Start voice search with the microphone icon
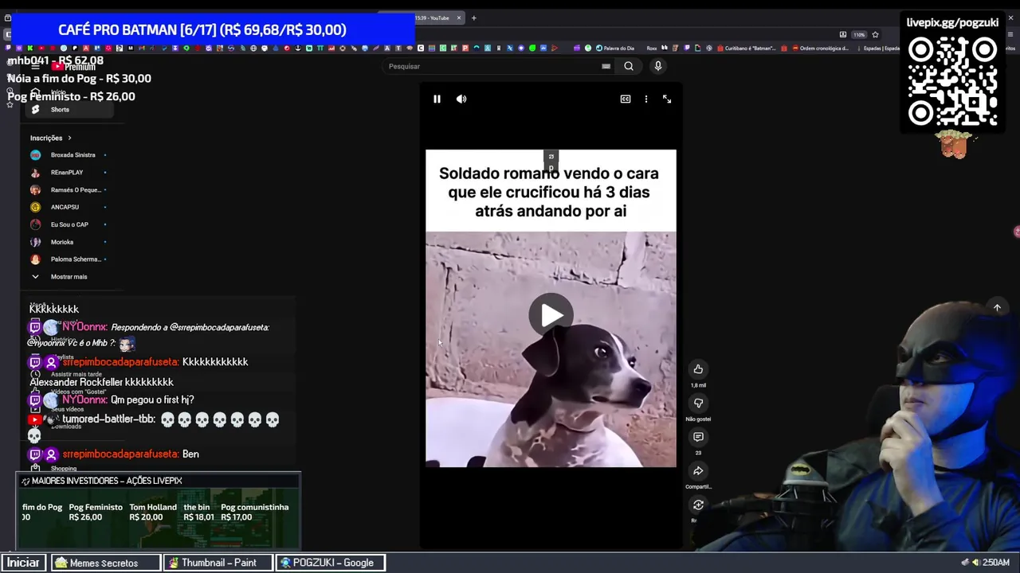 658,66
